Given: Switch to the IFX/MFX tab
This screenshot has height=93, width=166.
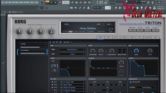Looking at the screenshot, I should pyautogui.click(x=148, y=37).
